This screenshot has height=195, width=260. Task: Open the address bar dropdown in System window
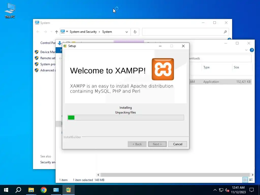[127, 32]
